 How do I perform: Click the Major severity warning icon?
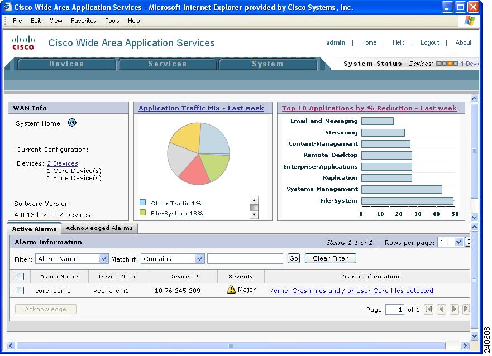(231, 289)
